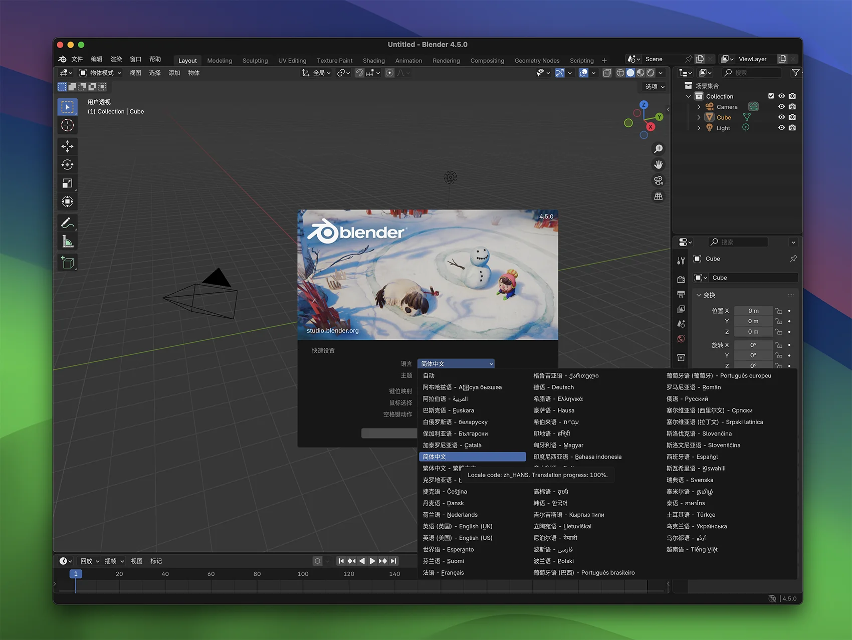Screen dimensions: 852x640
Task: Jump to the first frame in timeline
Action: [x=341, y=561]
